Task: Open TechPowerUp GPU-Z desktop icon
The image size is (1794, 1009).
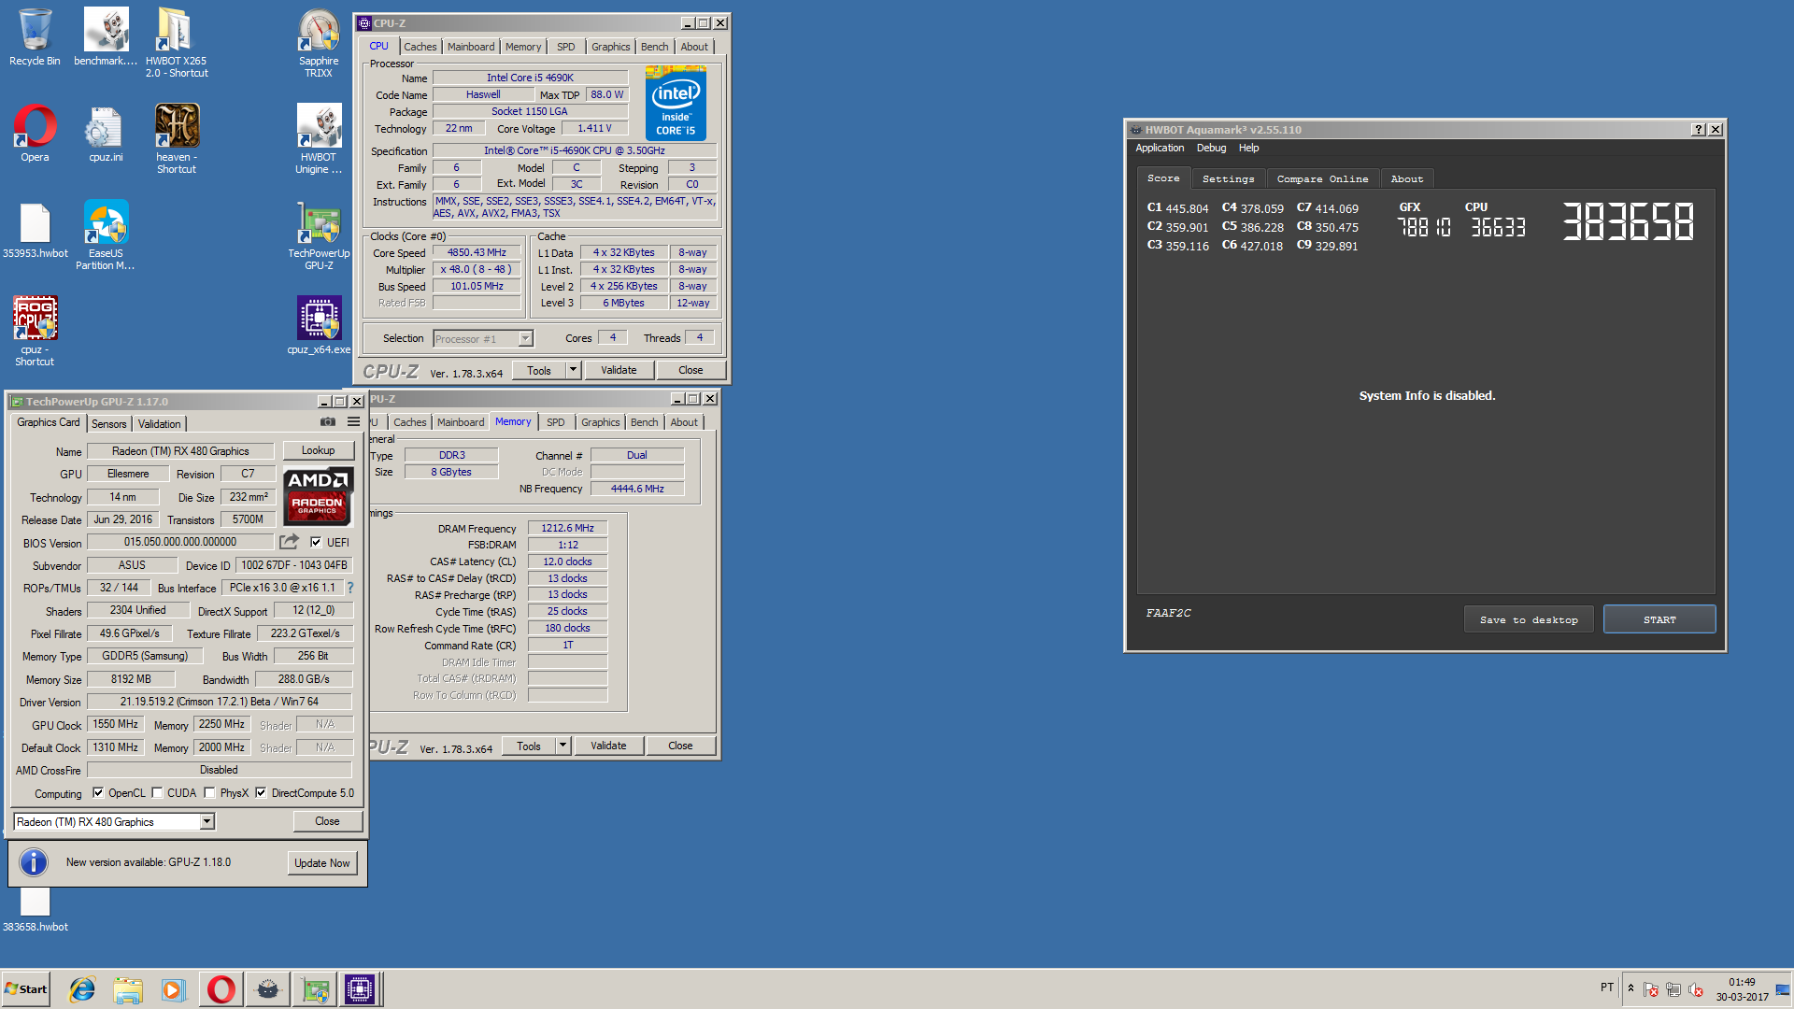Action: coord(319,235)
